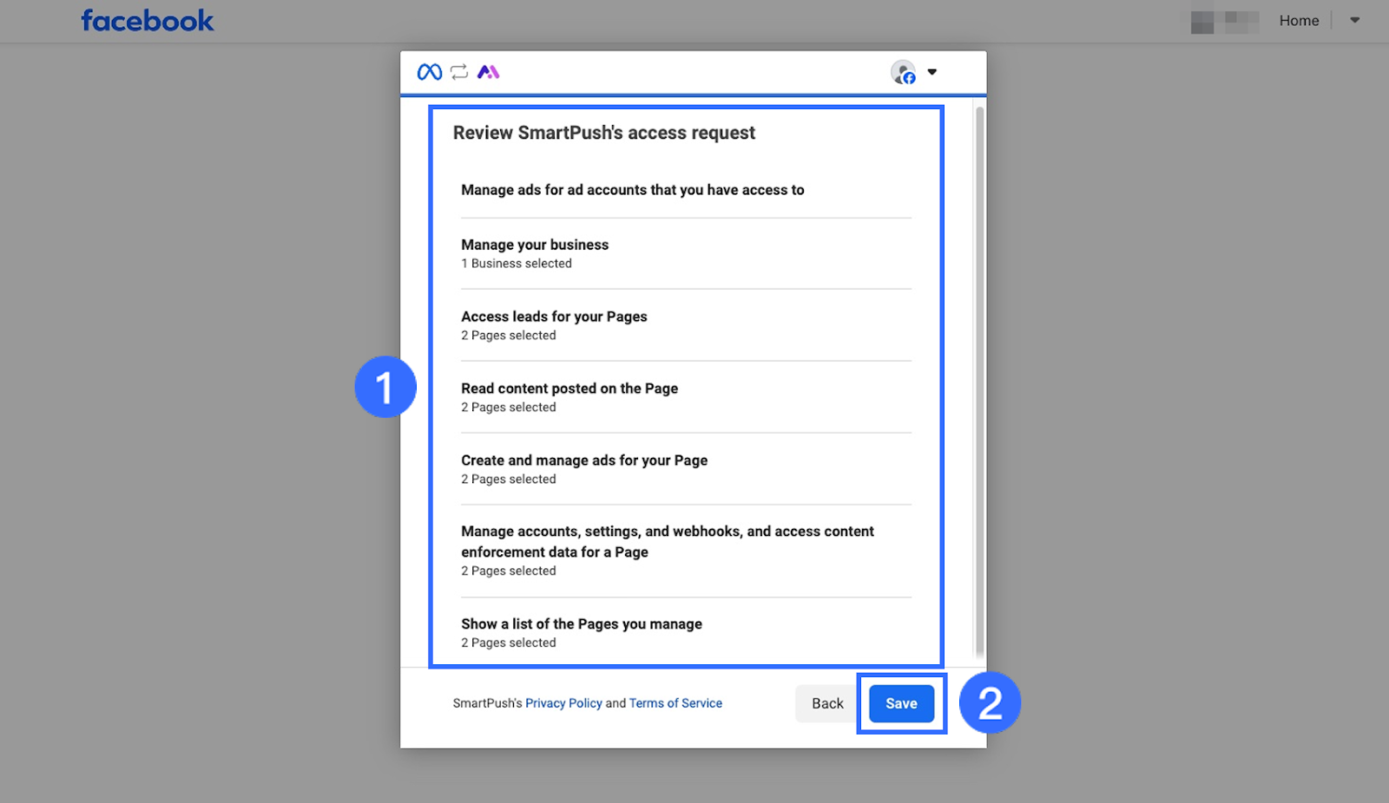Viewport: 1389px width, 803px height.
Task: Select 'Access leads for your Pages' row
Action: (554, 325)
